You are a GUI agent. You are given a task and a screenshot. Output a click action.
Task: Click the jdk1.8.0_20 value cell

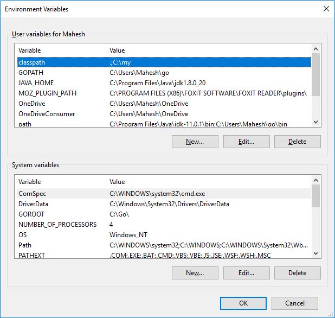coord(157,83)
